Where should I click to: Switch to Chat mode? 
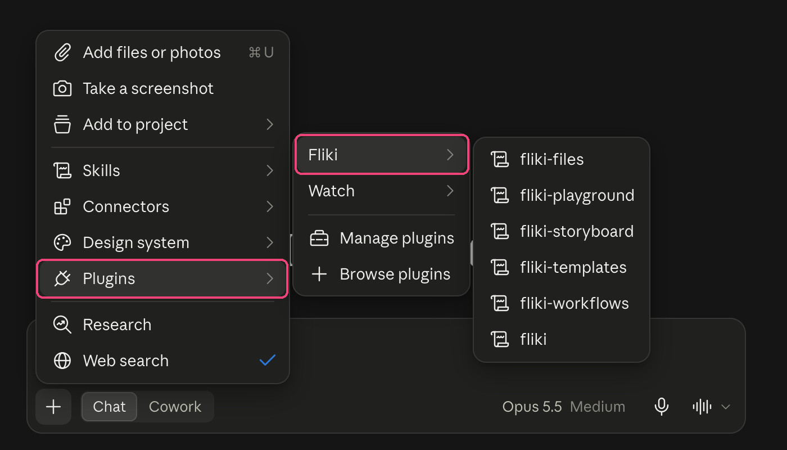pos(110,407)
